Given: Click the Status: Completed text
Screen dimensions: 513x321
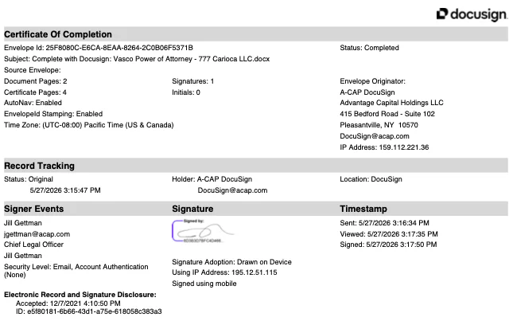Looking at the screenshot, I should 369,48.
